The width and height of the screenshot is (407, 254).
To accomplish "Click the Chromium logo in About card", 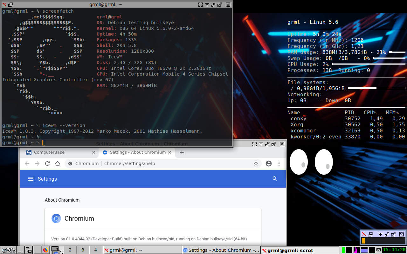I will point(56,218).
